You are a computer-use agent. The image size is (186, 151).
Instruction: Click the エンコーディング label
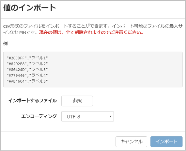tap(39, 116)
